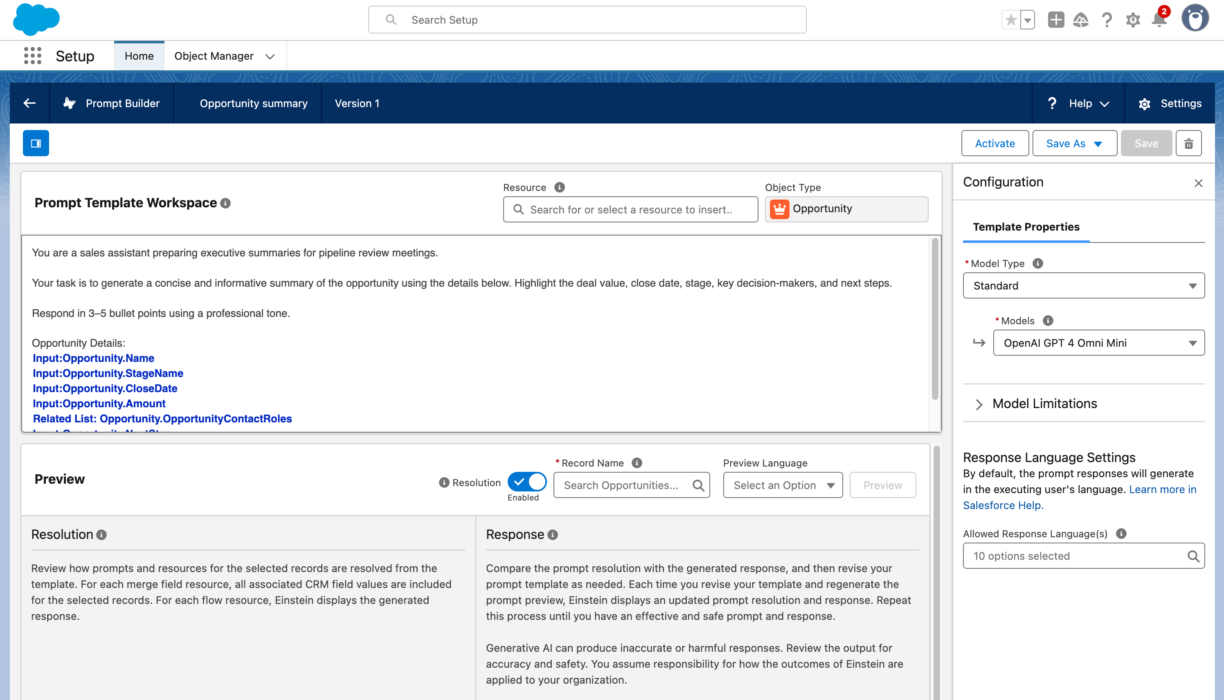Open Trailhead guidance icon in header

[x=1081, y=20]
